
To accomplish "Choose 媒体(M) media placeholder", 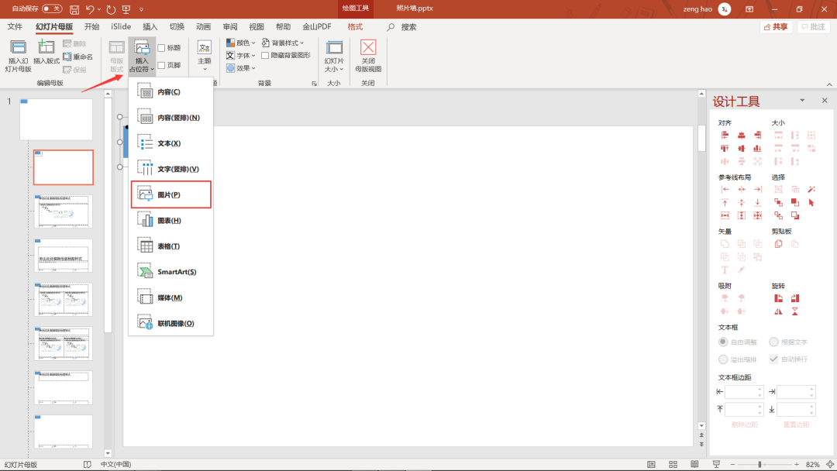I will tap(170, 297).
